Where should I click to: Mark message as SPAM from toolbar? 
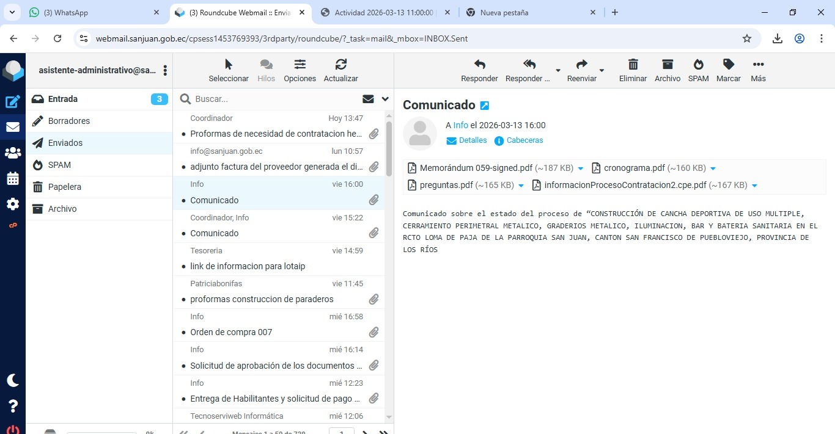point(698,70)
